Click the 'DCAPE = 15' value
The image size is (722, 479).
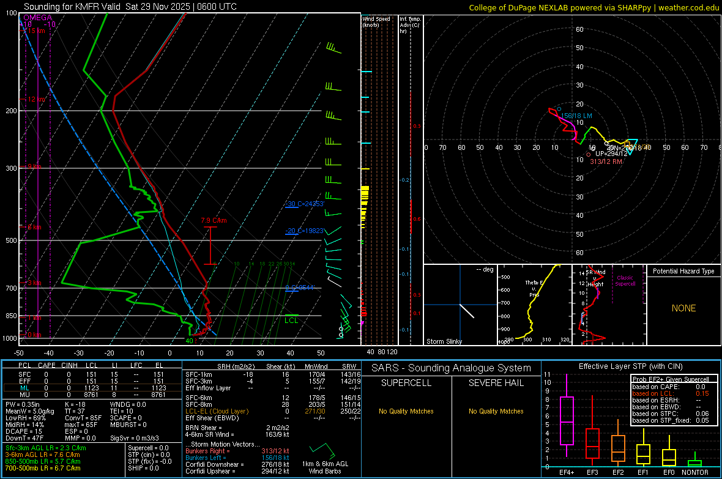23,431
